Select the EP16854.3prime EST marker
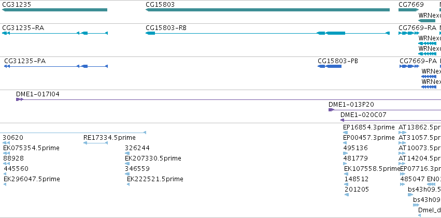Image resolution: width=441 pixels, height=218 pixels. point(345,133)
